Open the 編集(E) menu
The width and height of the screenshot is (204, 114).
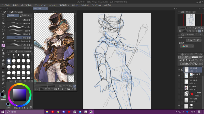pos(16,5)
